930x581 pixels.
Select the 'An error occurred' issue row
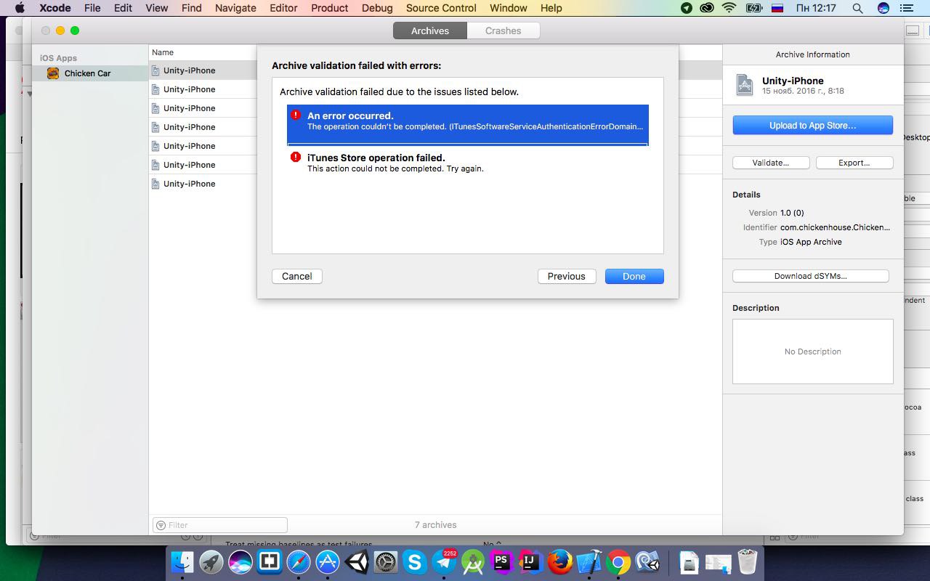[468, 124]
